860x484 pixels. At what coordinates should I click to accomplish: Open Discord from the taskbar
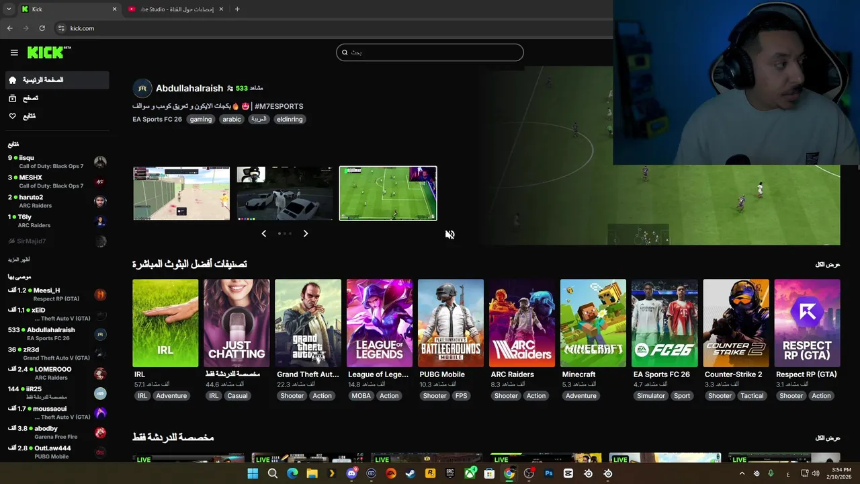click(351, 473)
